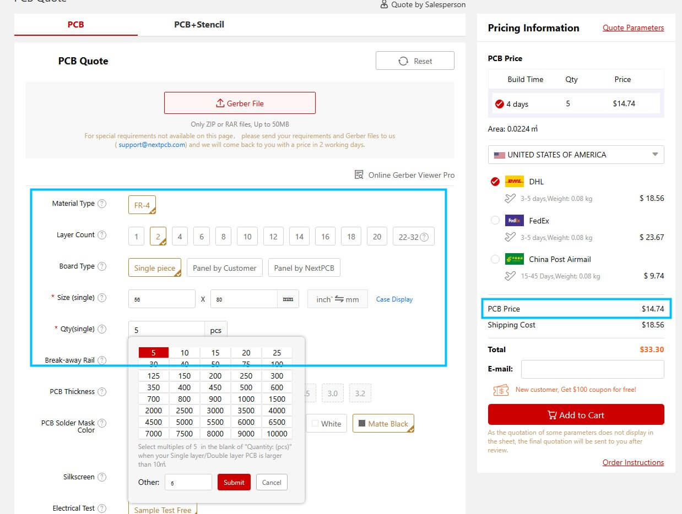Click the inch-to-mm unit swap icon

tap(339, 299)
